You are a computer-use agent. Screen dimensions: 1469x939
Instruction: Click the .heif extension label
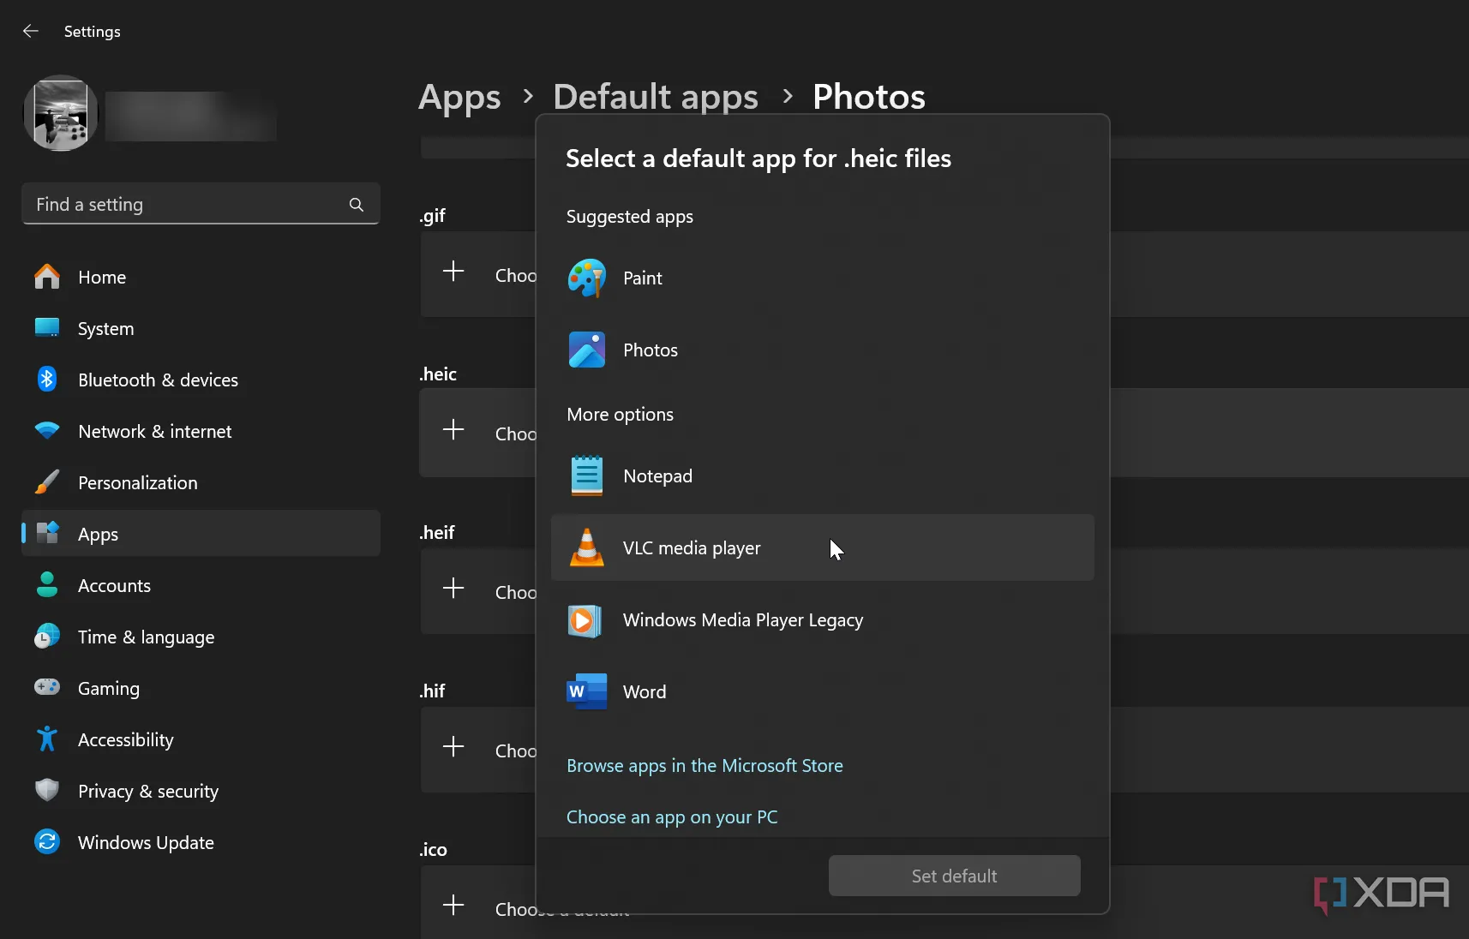tap(437, 532)
